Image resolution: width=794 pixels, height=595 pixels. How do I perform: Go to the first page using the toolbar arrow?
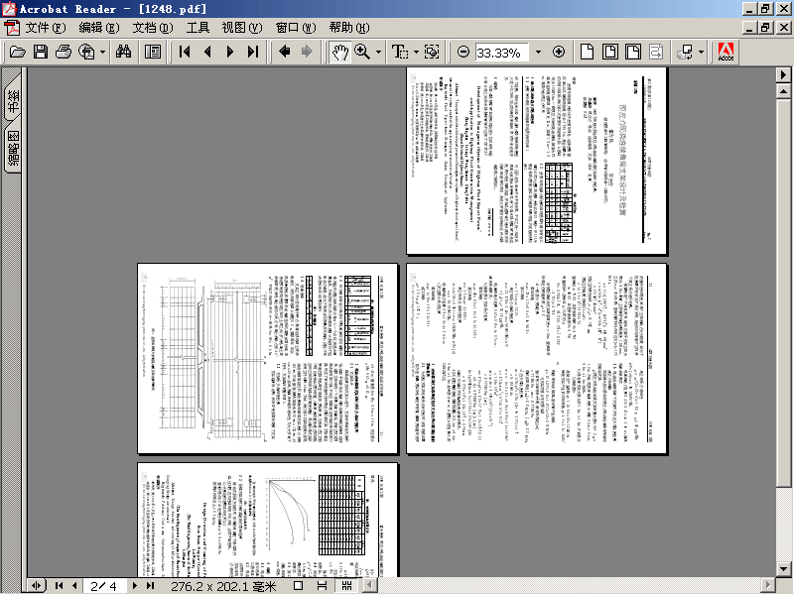click(185, 52)
